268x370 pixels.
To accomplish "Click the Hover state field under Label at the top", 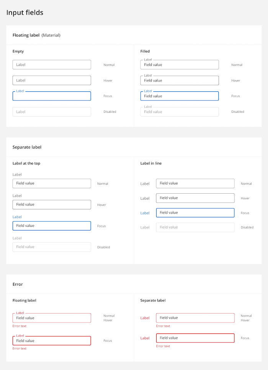I will click(x=52, y=204).
